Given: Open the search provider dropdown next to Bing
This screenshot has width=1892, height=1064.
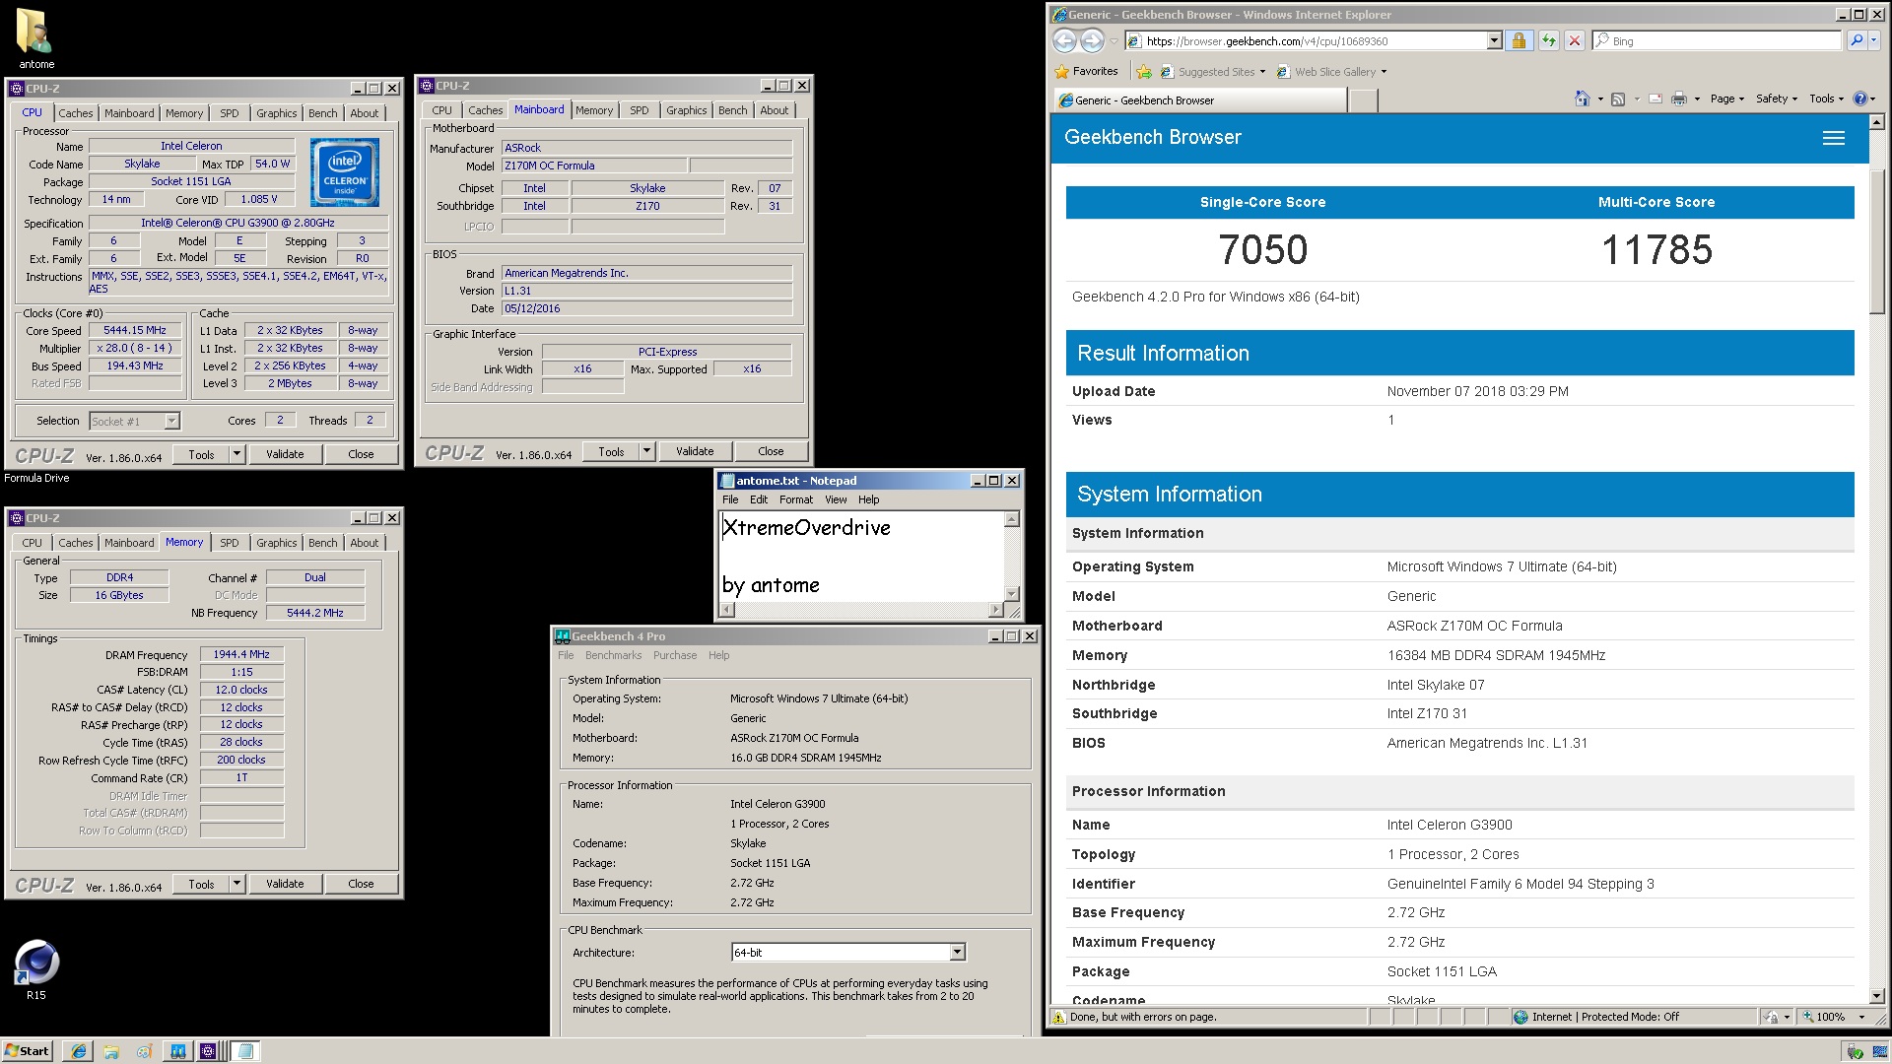Looking at the screenshot, I should click(1873, 40).
